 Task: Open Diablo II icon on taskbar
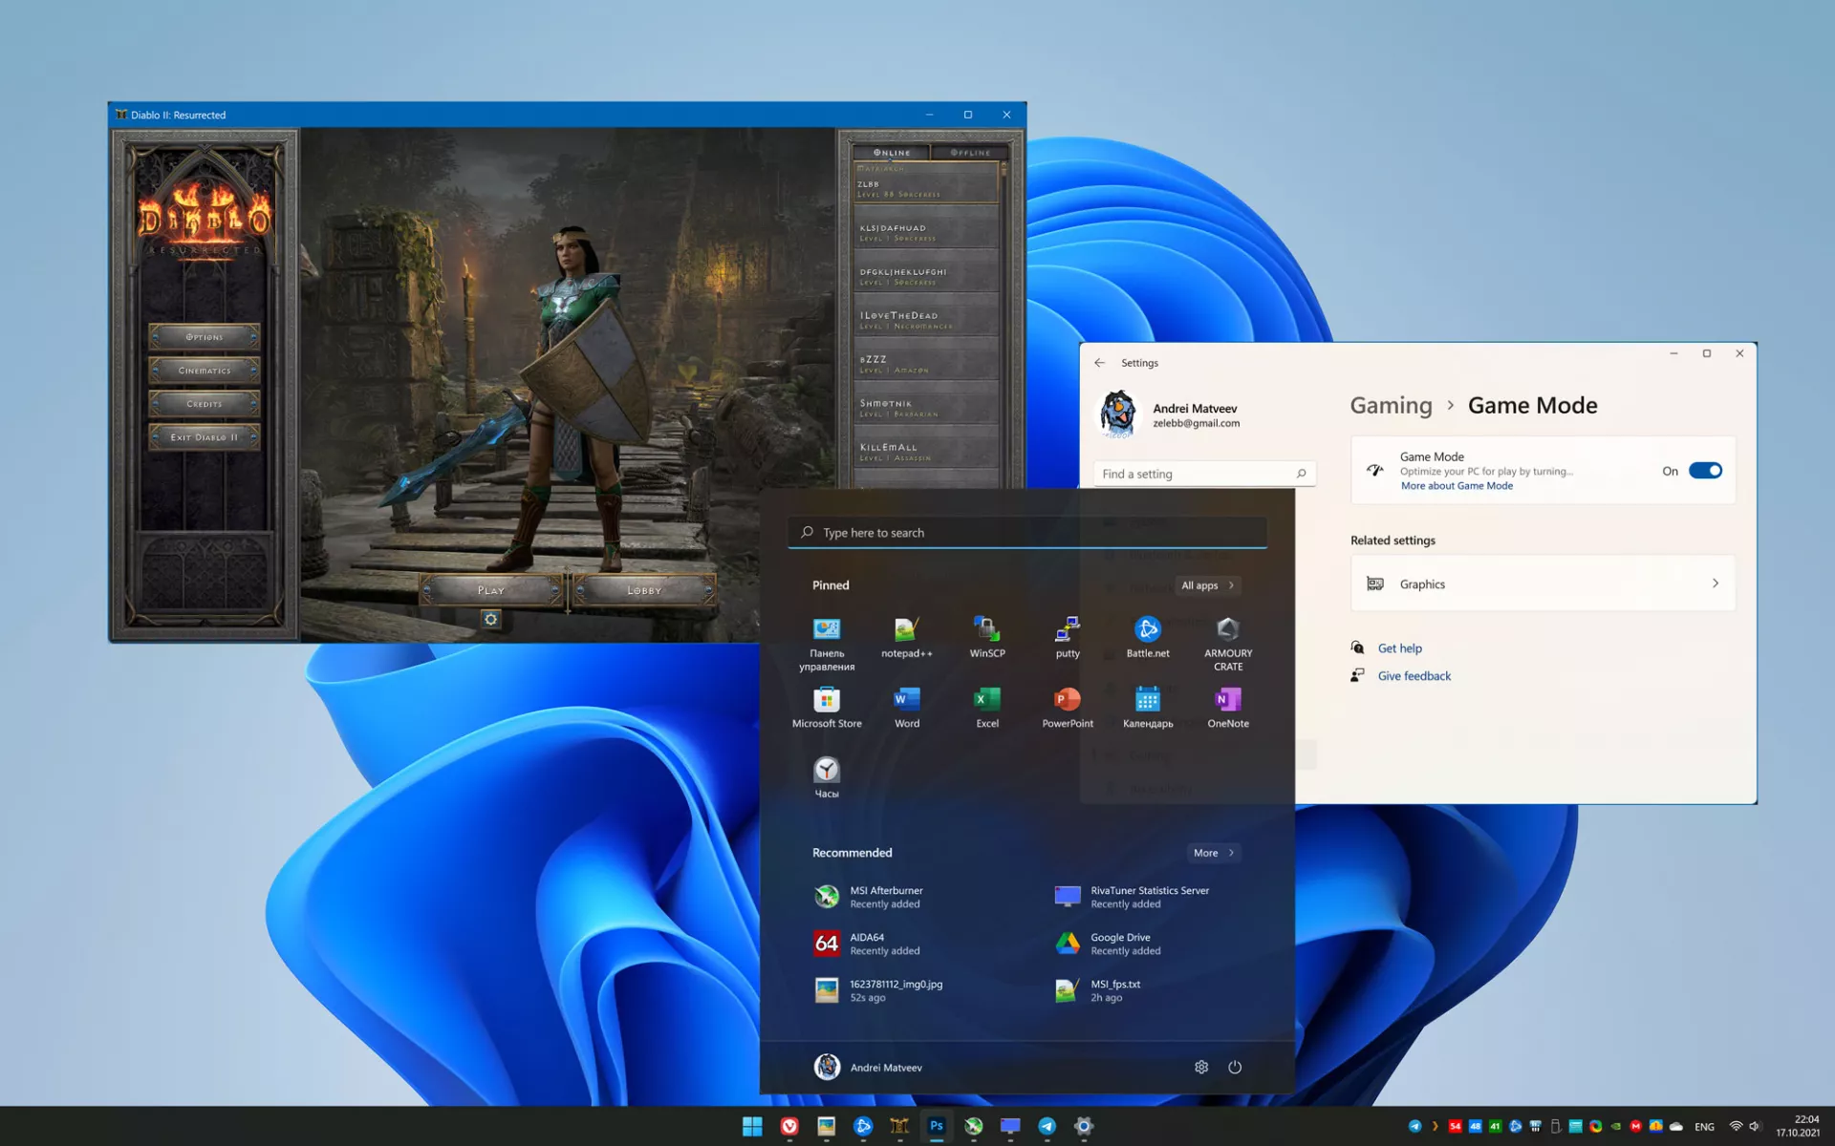(899, 1126)
